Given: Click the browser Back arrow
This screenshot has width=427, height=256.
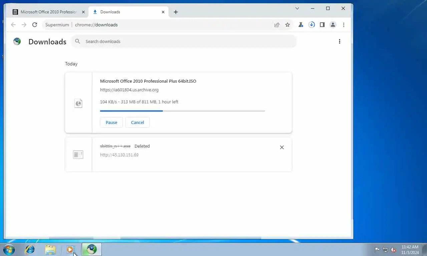Looking at the screenshot, I should (13, 25).
